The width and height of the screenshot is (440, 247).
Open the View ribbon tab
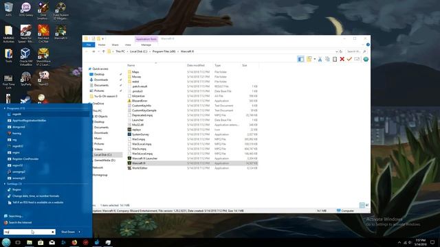pos(128,45)
